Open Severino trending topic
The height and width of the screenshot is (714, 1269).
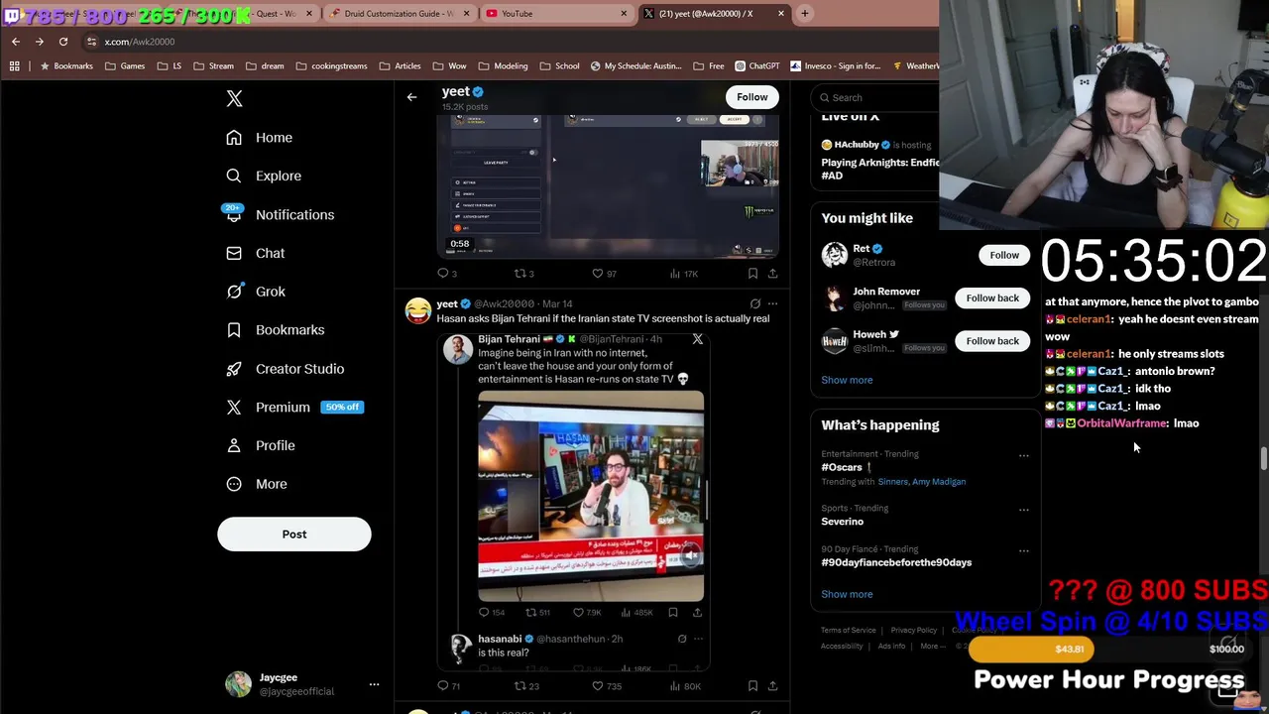842,522
